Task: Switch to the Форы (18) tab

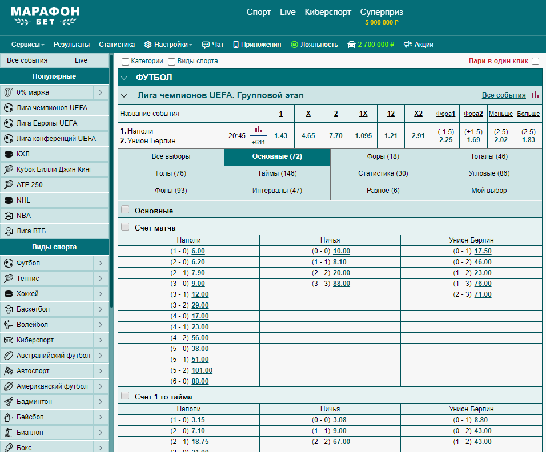Action: pyautogui.click(x=383, y=156)
